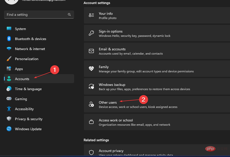
Task: Click 'Manage your family group' description
Action: click(146, 71)
